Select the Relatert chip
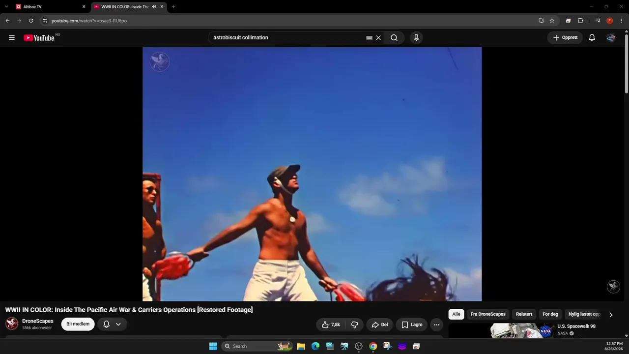The image size is (629, 354). tap(524, 314)
